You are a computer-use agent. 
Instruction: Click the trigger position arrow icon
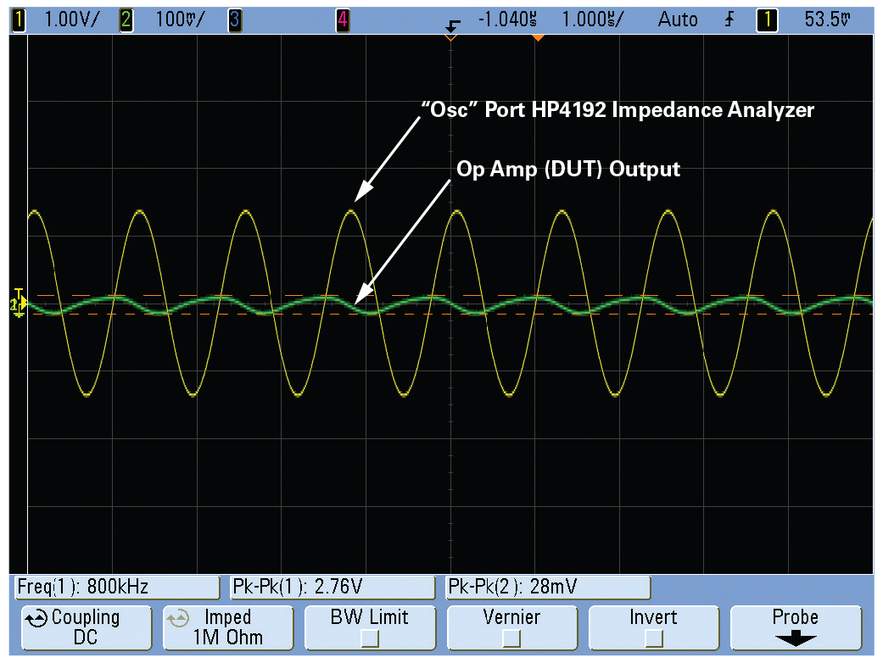click(452, 25)
